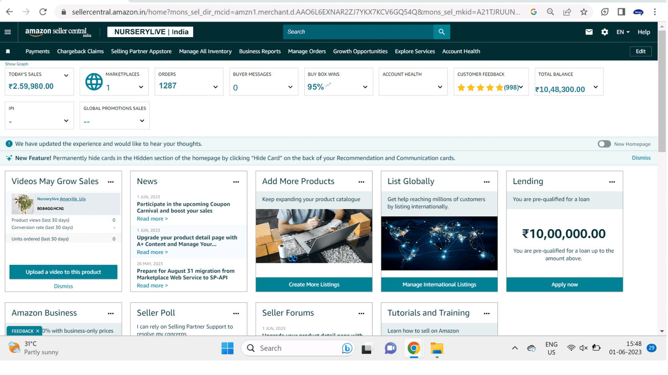Screen dimensions: 668x375
Task: Click the Windows taskbar Search box
Action: click(x=298, y=348)
